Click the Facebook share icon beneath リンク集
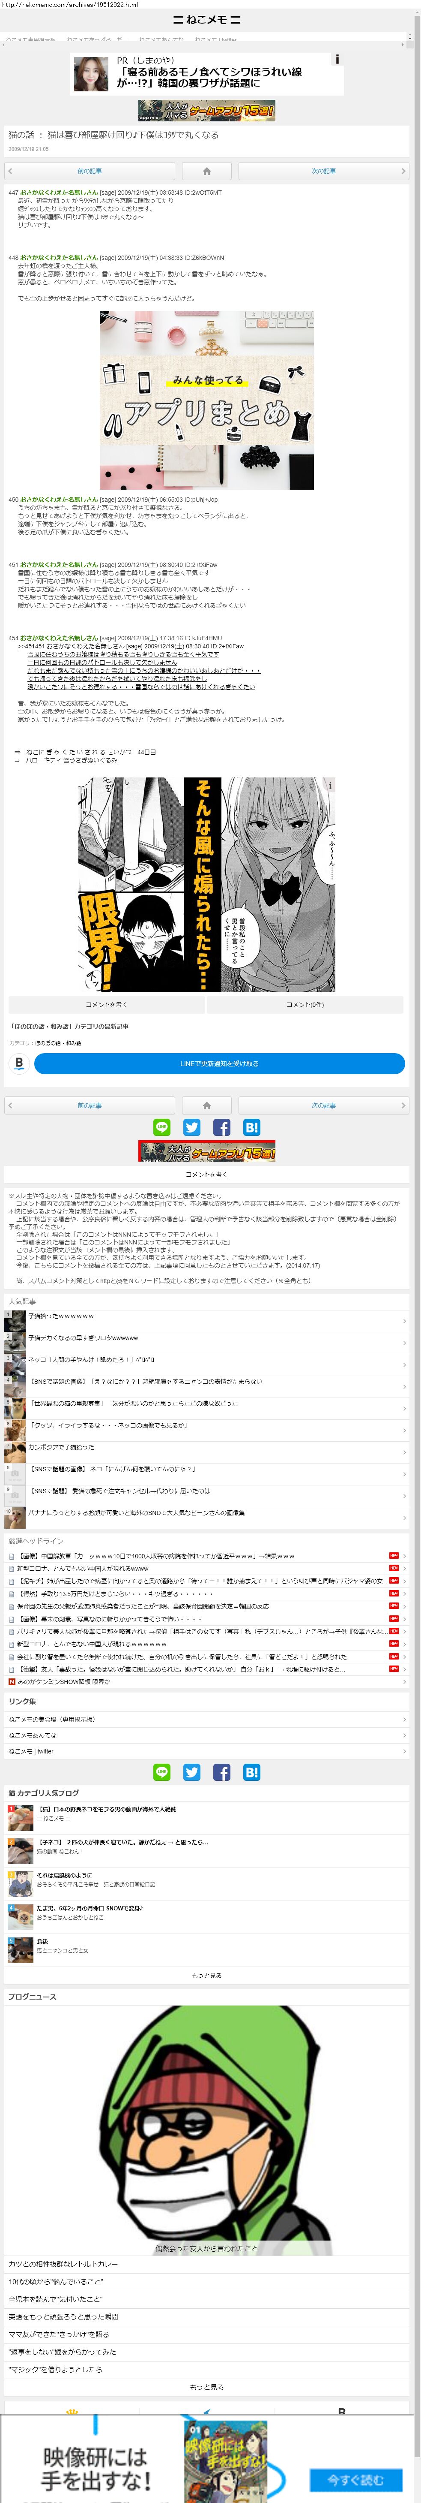Viewport: 421px width, 2503px height. 222,1772
